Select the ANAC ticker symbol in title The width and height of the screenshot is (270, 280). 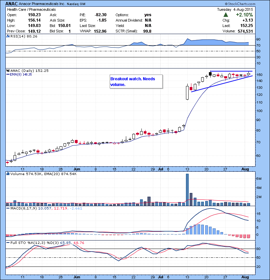click(x=11, y=4)
